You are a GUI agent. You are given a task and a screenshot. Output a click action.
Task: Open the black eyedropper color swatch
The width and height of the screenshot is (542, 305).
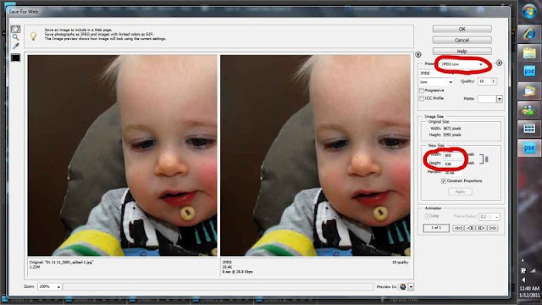(15, 58)
